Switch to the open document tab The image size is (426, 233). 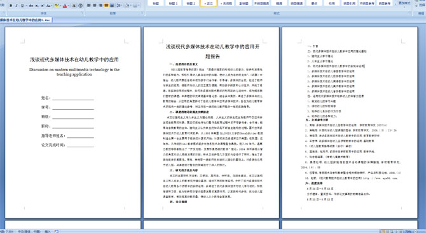coord(25,20)
